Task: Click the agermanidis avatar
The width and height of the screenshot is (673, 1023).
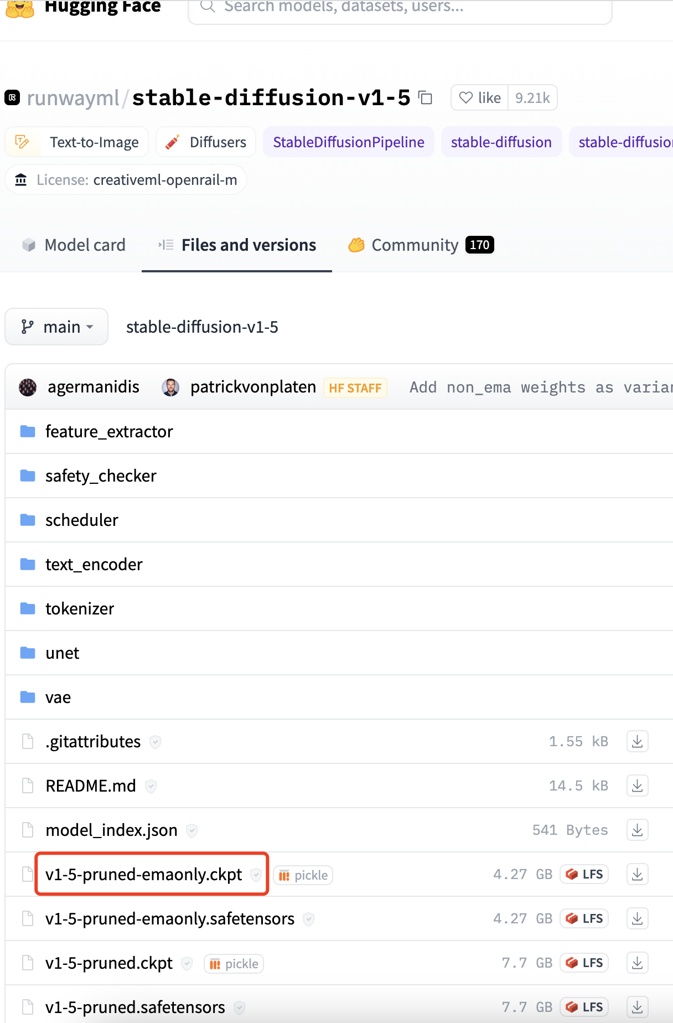Action: pyautogui.click(x=28, y=387)
